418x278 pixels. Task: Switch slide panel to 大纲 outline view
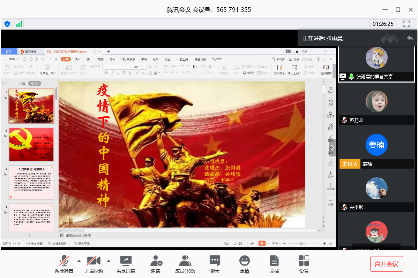coord(22,83)
